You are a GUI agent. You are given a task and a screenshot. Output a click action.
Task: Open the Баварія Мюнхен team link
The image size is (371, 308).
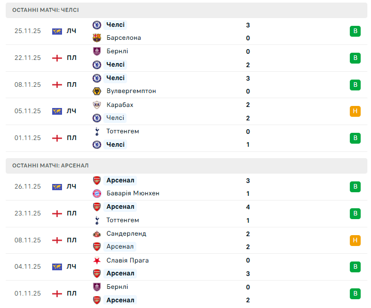point(133,193)
